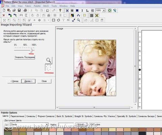
Task: Click the cut scissors icon
Action: [31, 10]
